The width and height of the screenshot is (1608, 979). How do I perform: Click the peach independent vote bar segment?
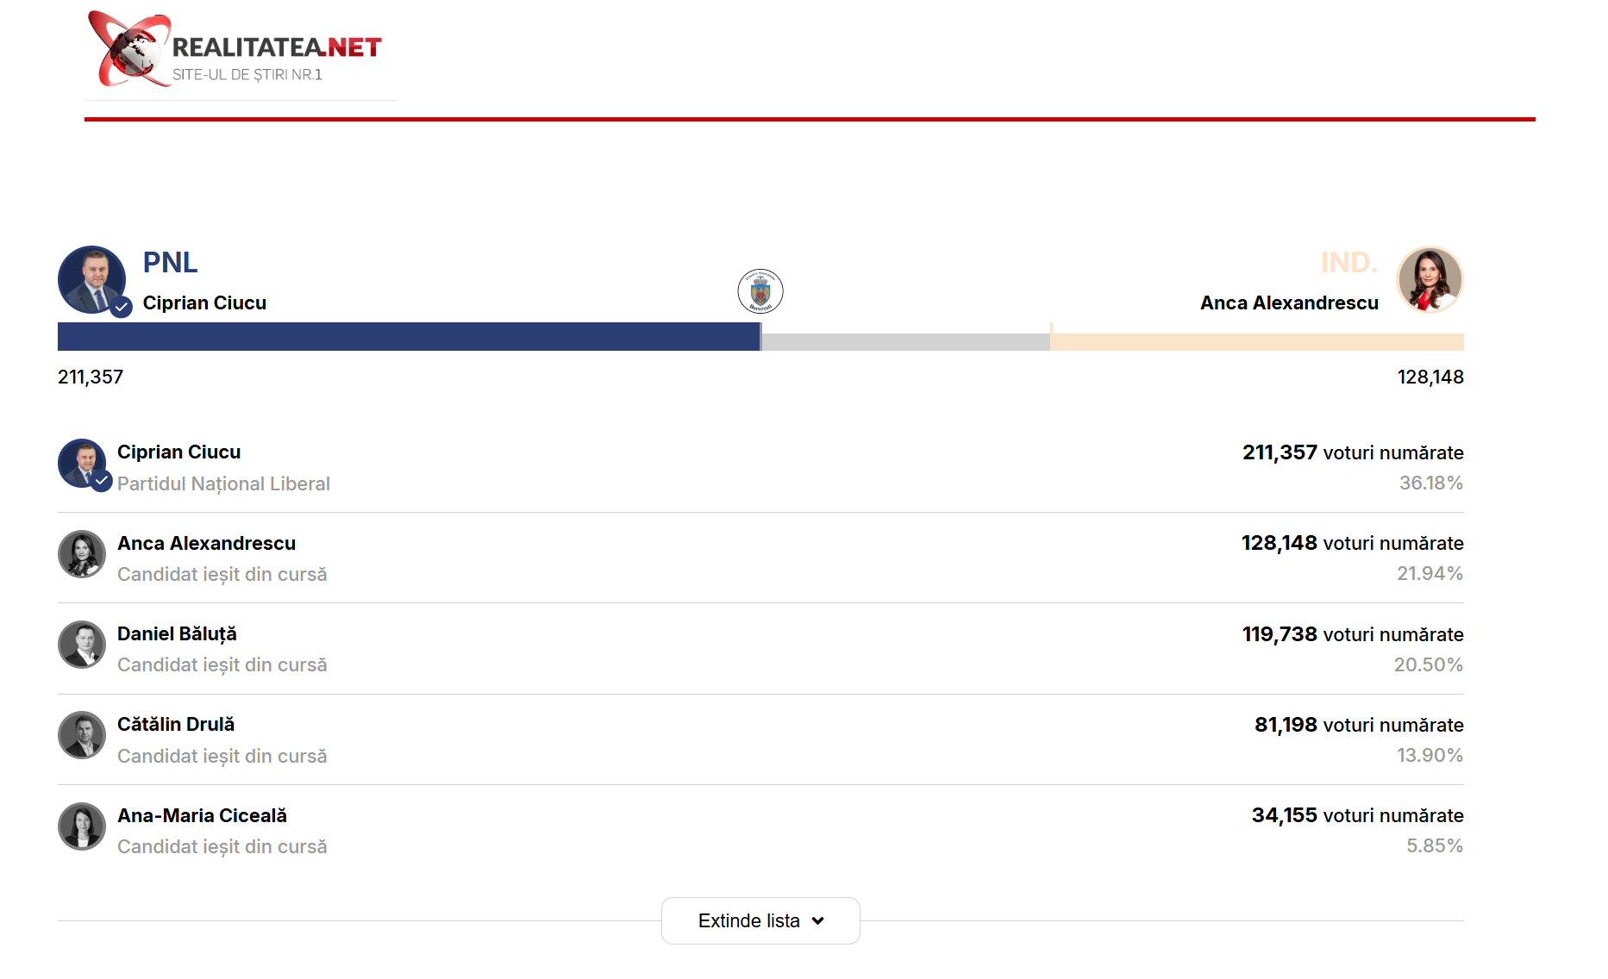coord(1256,342)
